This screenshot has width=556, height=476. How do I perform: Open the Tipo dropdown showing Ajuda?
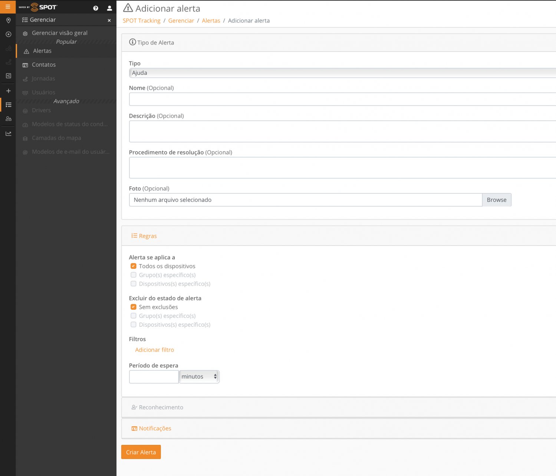(341, 73)
